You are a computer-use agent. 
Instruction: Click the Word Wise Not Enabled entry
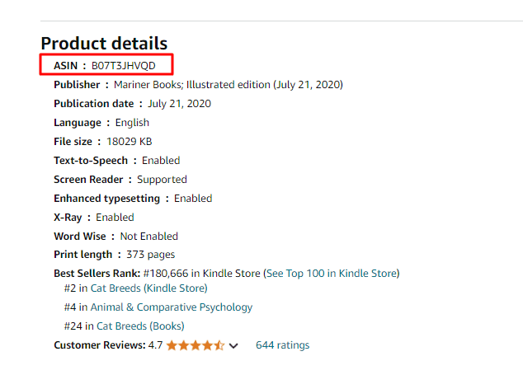pos(115,237)
